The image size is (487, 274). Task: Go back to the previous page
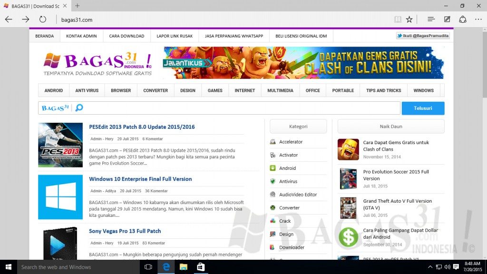coord(9,20)
